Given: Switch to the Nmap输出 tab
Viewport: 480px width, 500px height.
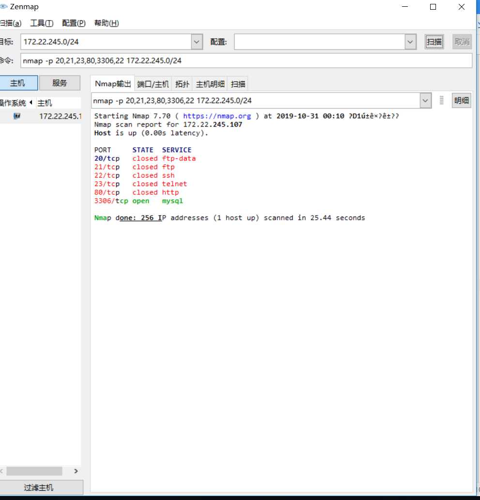Looking at the screenshot, I should coord(113,84).
